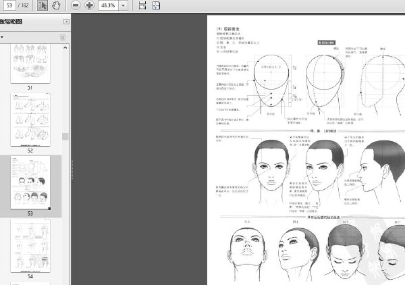The width and height of the screenshot is (405, 285).
Task: Activate the Hand pan tool
Action: pos(56,5)
